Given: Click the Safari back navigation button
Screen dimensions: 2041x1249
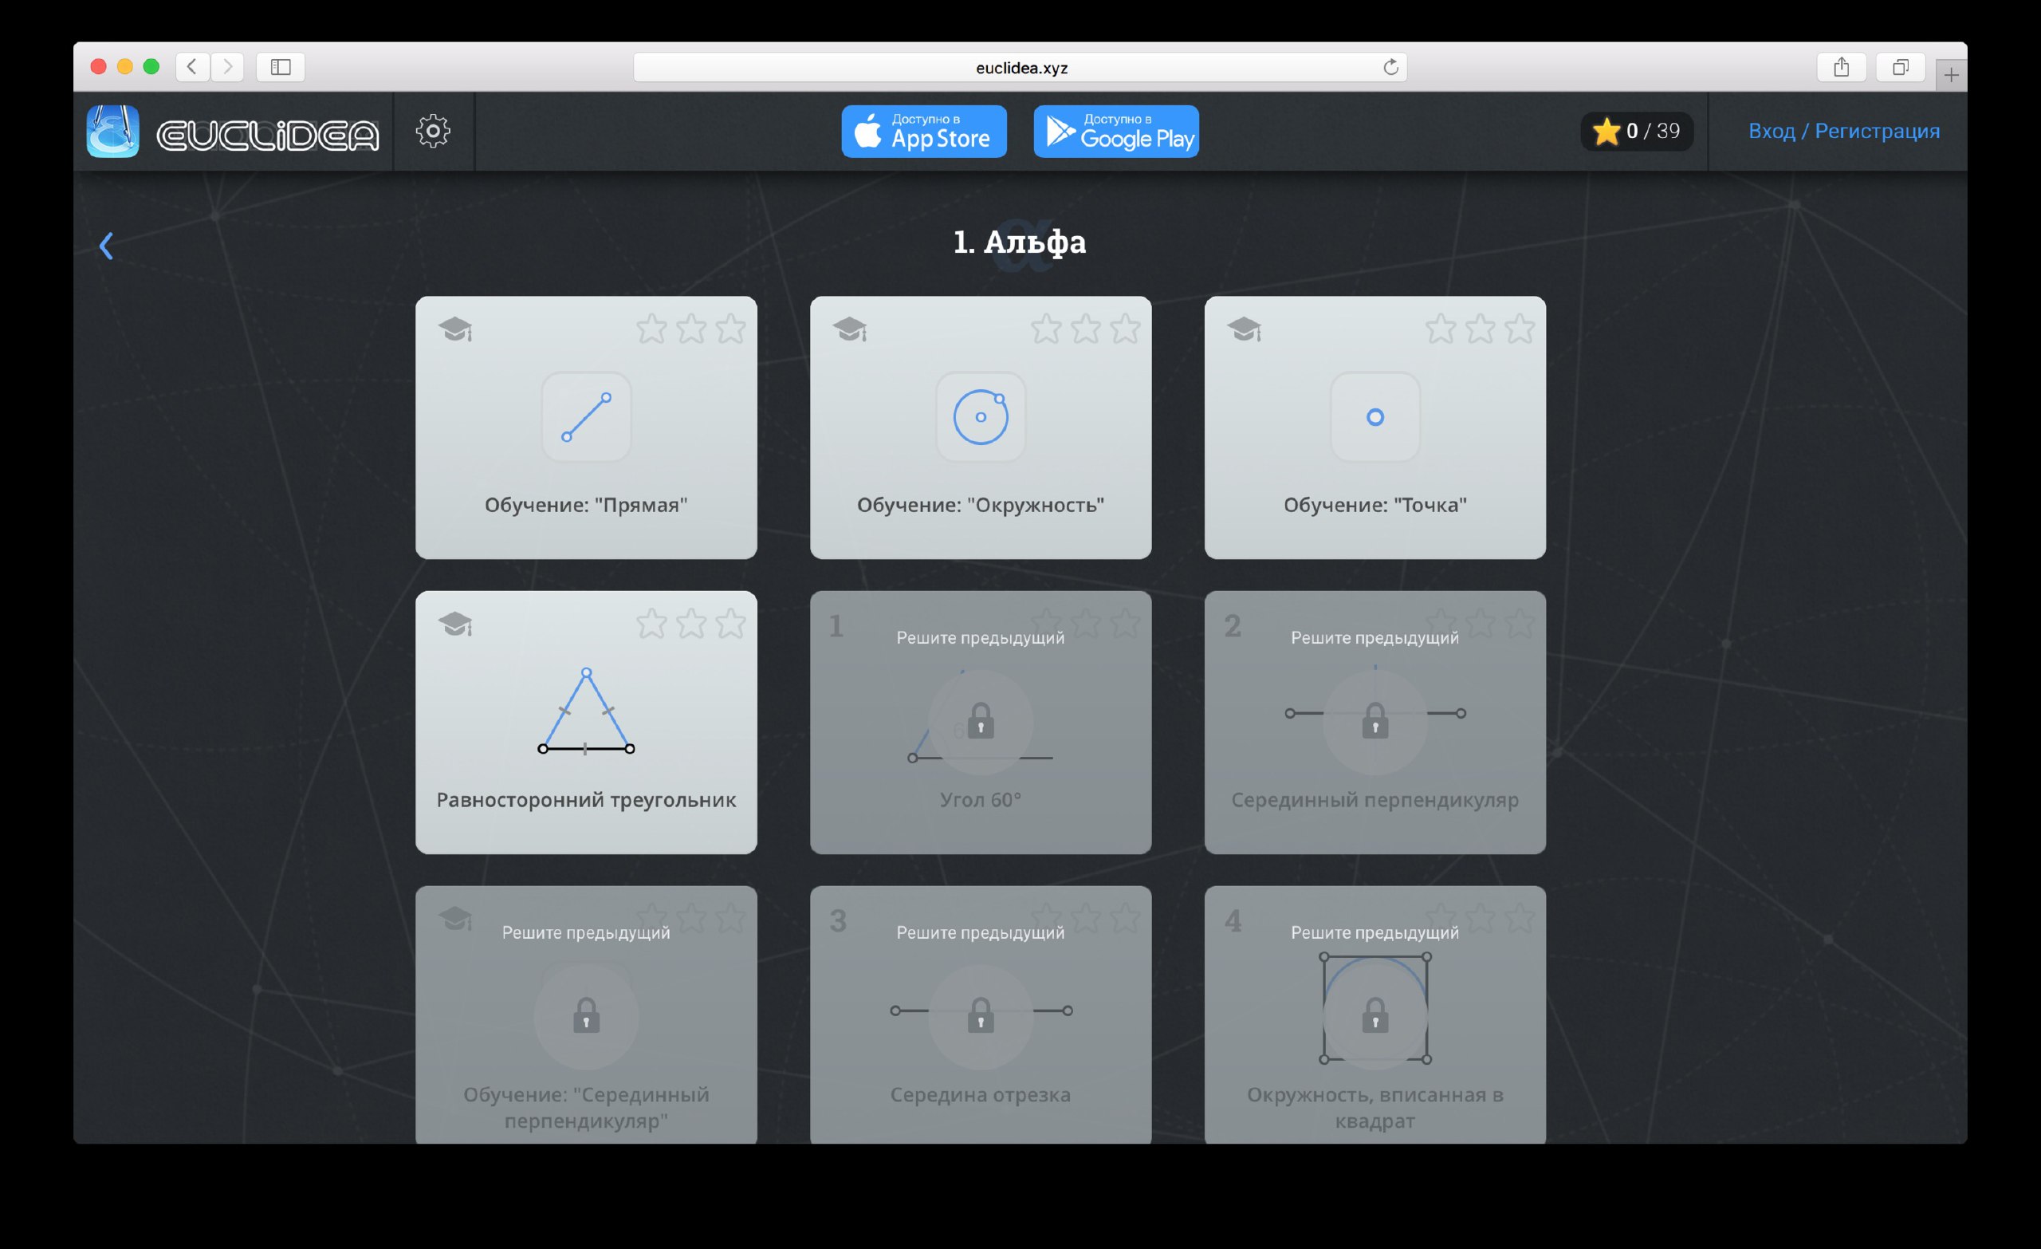Looking at the screenshot, I should click(192, 66).
